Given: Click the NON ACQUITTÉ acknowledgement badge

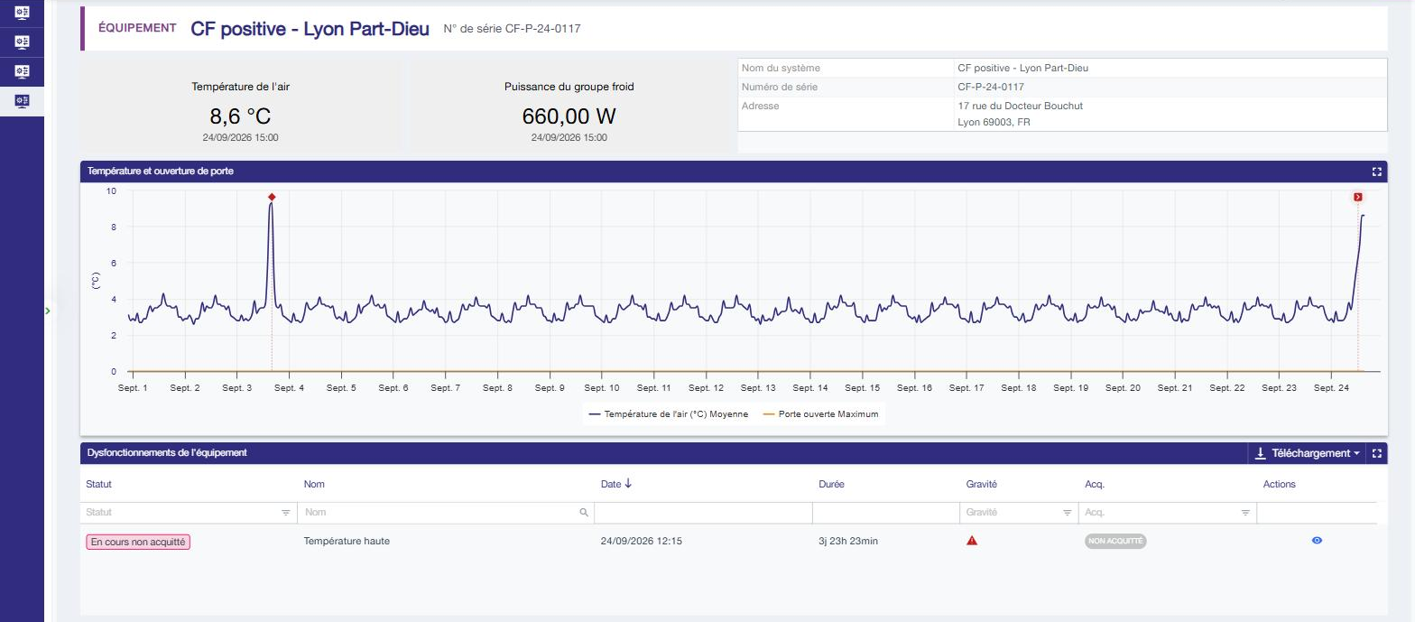Looking at the screenshot, I should point(1115,542).
